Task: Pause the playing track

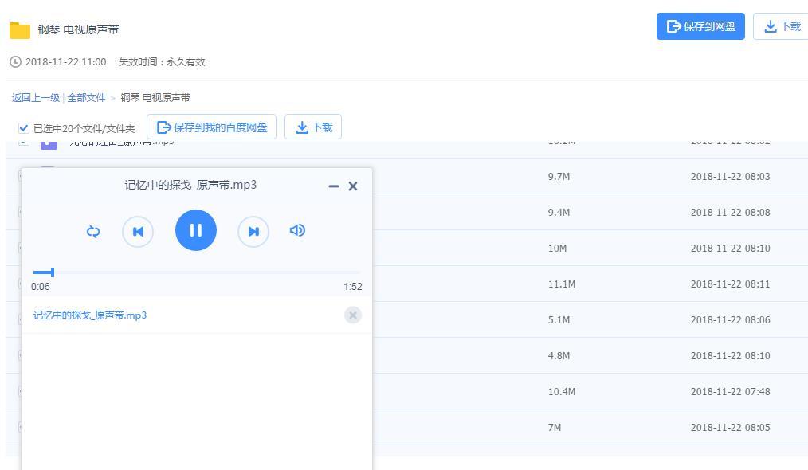Action: (x=196, y=230)
